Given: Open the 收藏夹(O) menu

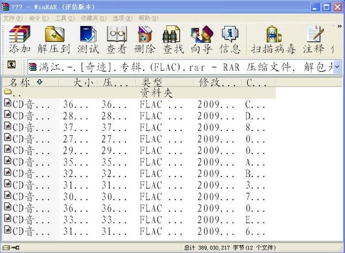Looking at the screenshot, I should pyautogui.click(x=94, y=18).
